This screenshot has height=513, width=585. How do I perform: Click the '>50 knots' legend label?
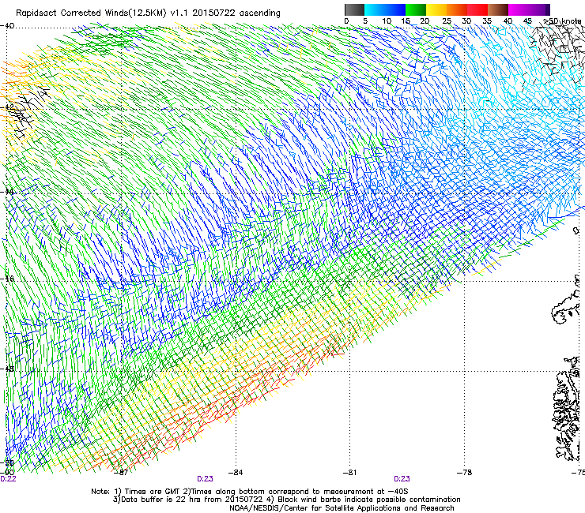[x=563, y=21]
